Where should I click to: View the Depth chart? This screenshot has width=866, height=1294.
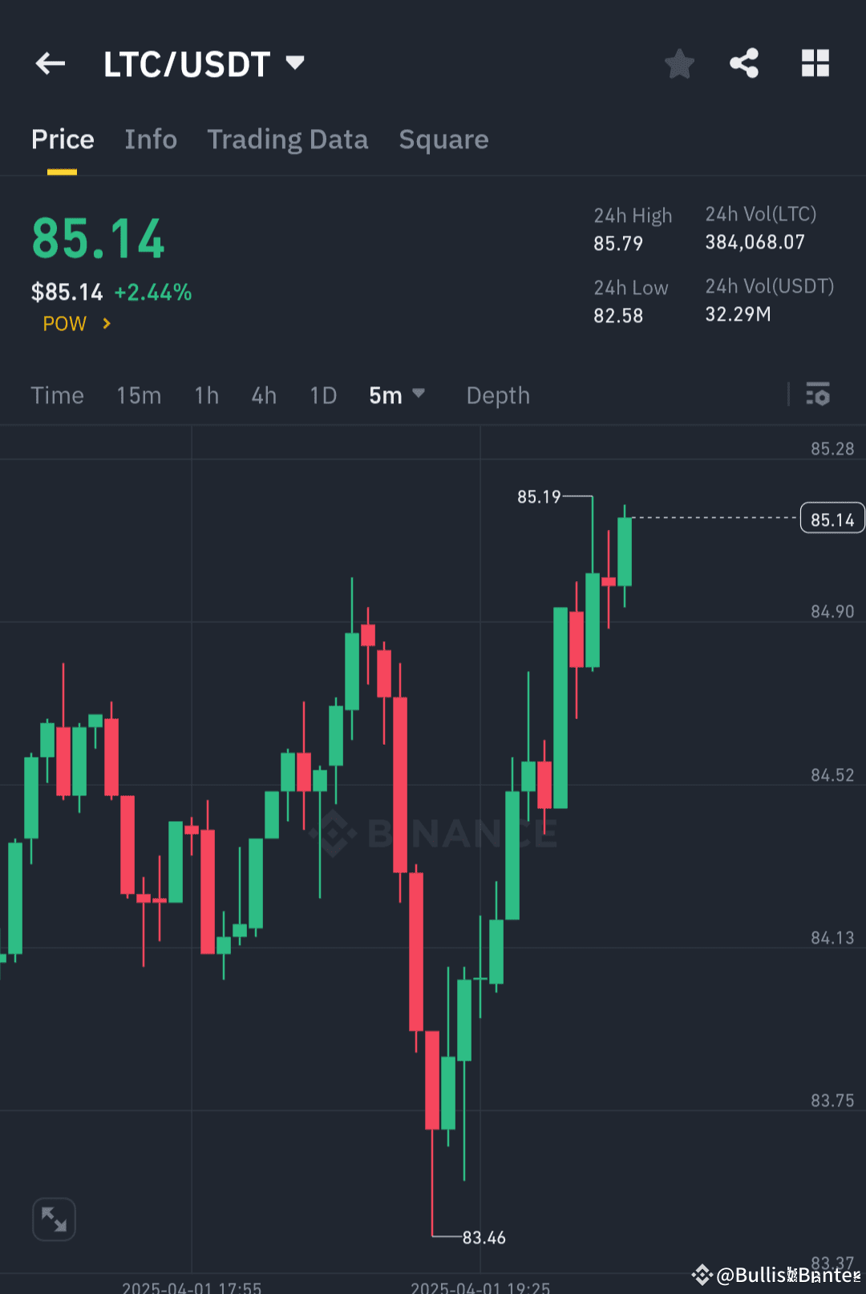point(497,394)
